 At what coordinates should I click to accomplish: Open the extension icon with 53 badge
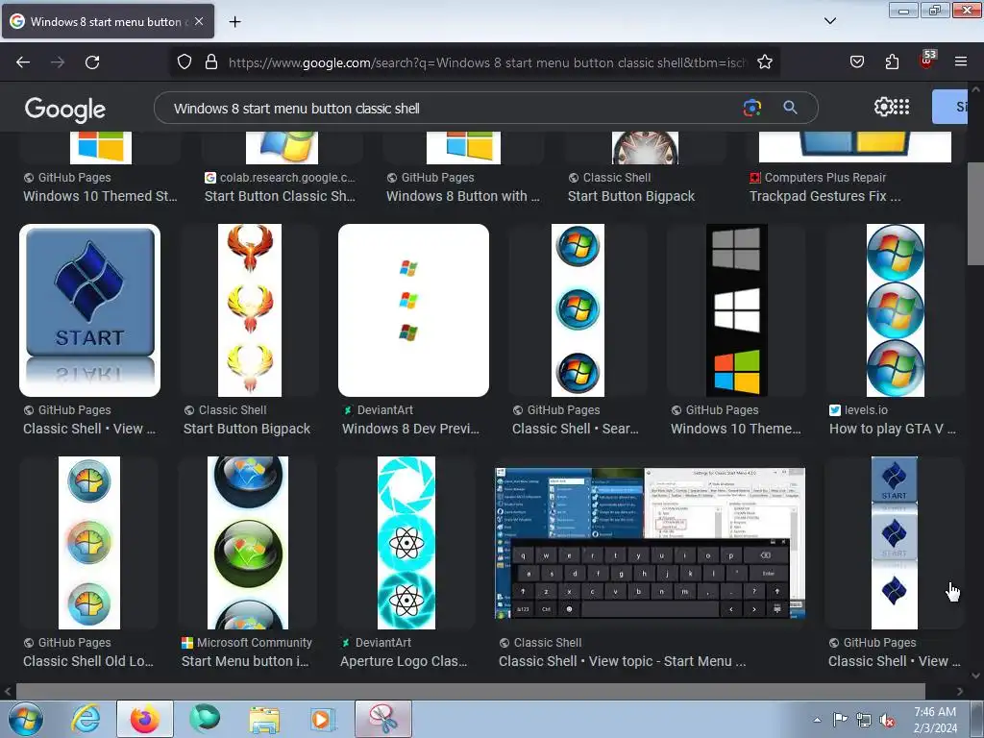[x=927, y=60]
